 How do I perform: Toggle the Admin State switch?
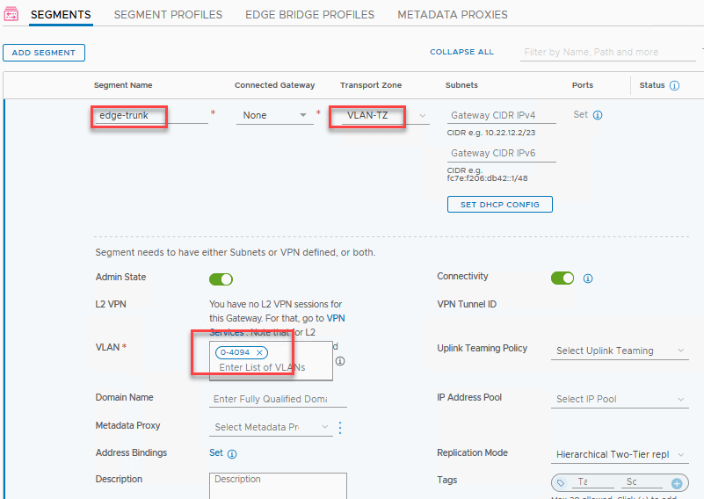(x=221, y=279)
